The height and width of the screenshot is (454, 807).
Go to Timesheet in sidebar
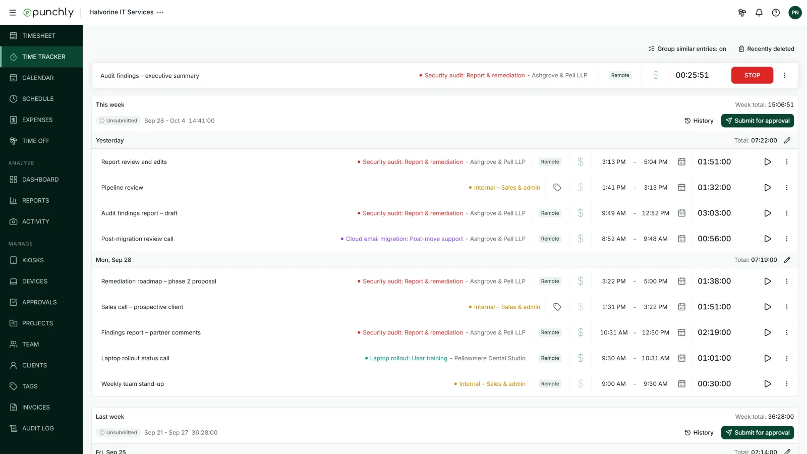pos(41,36)
